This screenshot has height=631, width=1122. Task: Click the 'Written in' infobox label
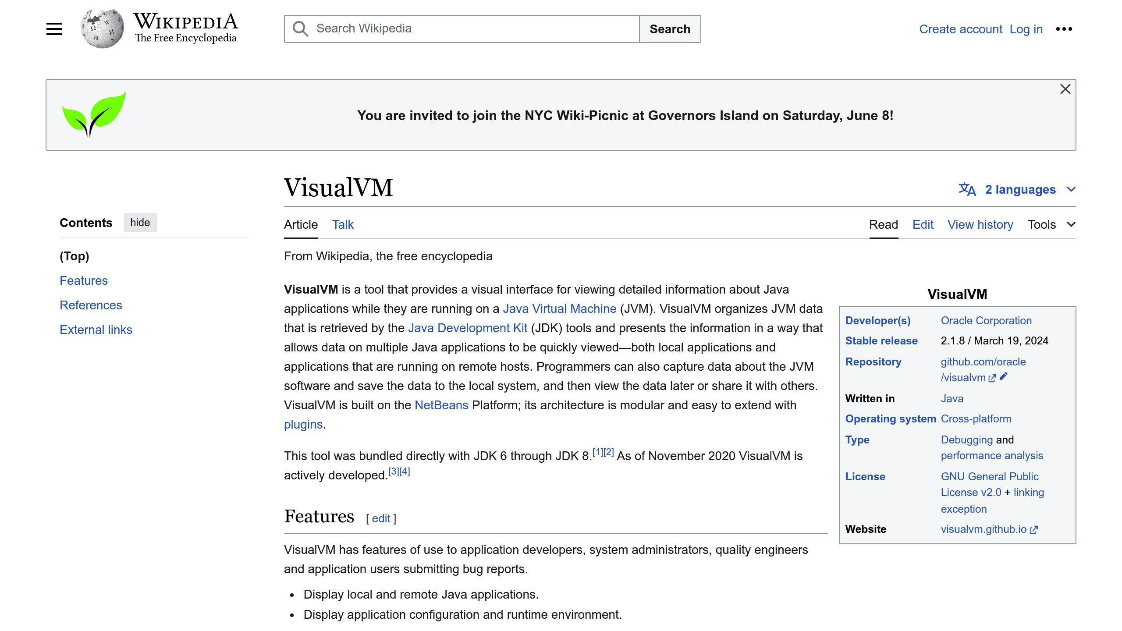870,398
